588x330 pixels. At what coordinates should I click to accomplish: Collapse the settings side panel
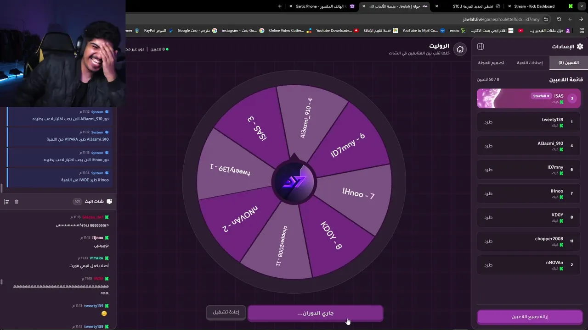481,46
